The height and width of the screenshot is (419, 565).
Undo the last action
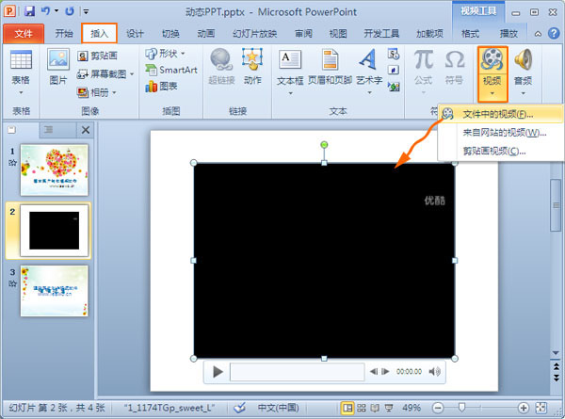point(45,11)
